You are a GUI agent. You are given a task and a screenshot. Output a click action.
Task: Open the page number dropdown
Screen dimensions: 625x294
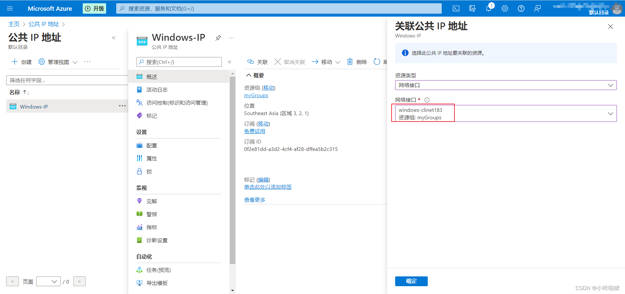[48, 281]
